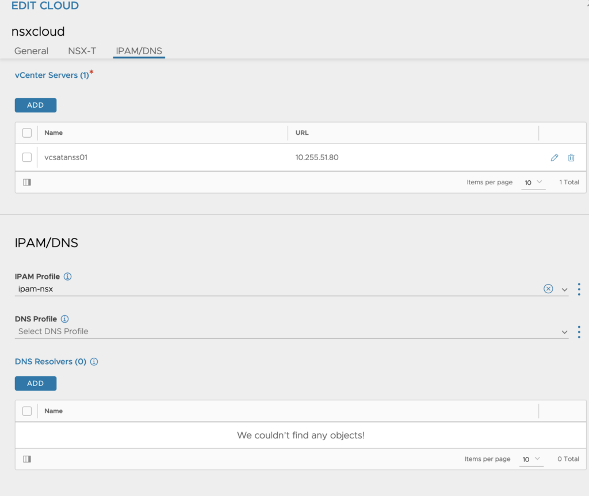Click ADD under vCenter Servers
The image size is (589, 496).
click(35, 105)
